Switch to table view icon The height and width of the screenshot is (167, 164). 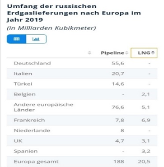[x=16, y=39]
